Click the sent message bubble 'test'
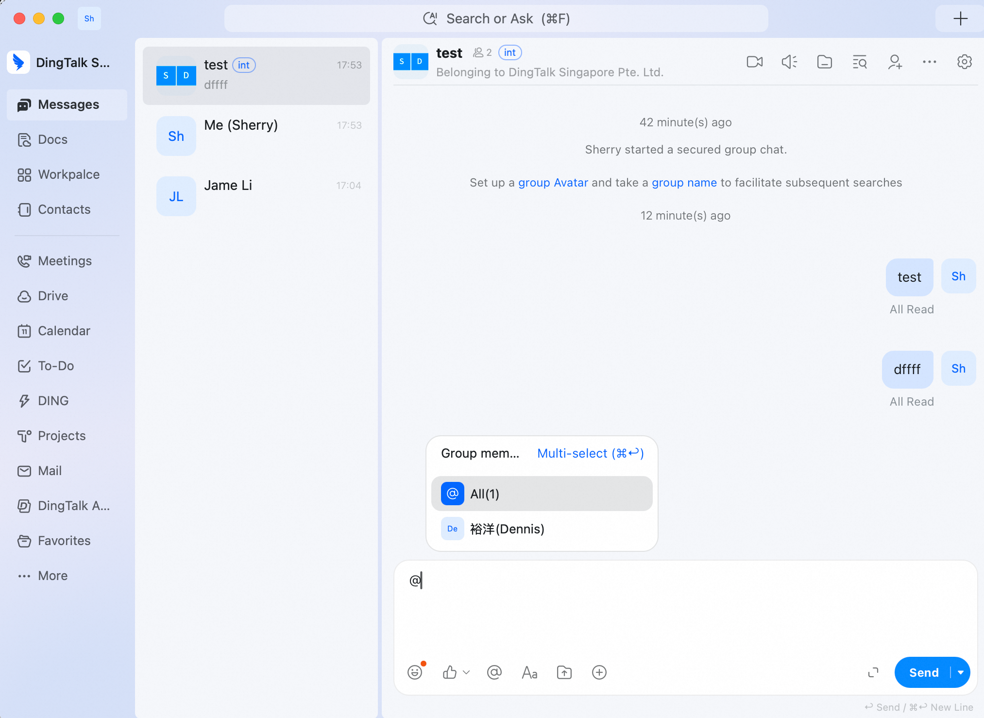This screenshot has width=984, height=718. [909, 277]
